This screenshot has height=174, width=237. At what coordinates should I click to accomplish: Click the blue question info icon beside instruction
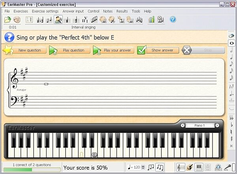(9, 37)
